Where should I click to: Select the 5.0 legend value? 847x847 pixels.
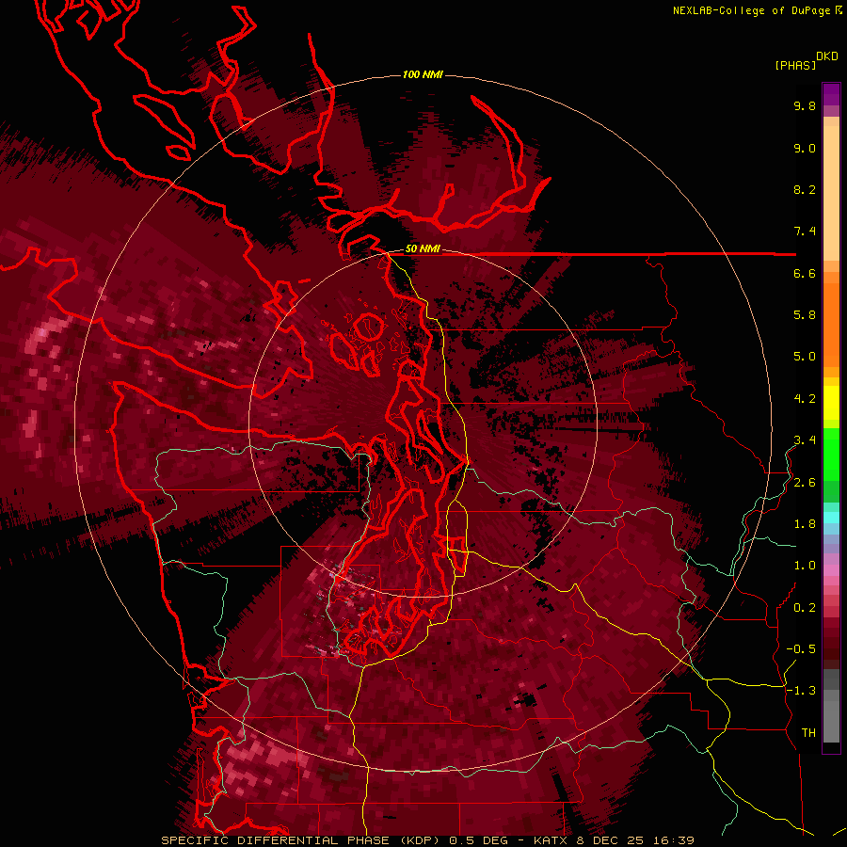805,357
